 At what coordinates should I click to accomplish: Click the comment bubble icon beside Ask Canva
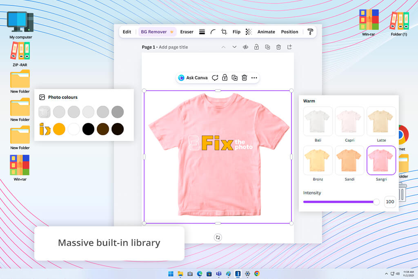coord(215,78)
